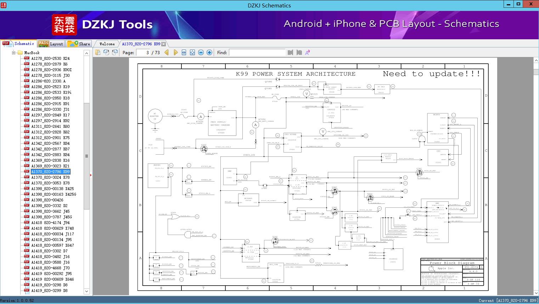
Task: Open A1419_820-00292 J95 schematic
Action: (51, 274)
